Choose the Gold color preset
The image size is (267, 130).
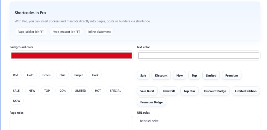[30, 75]
